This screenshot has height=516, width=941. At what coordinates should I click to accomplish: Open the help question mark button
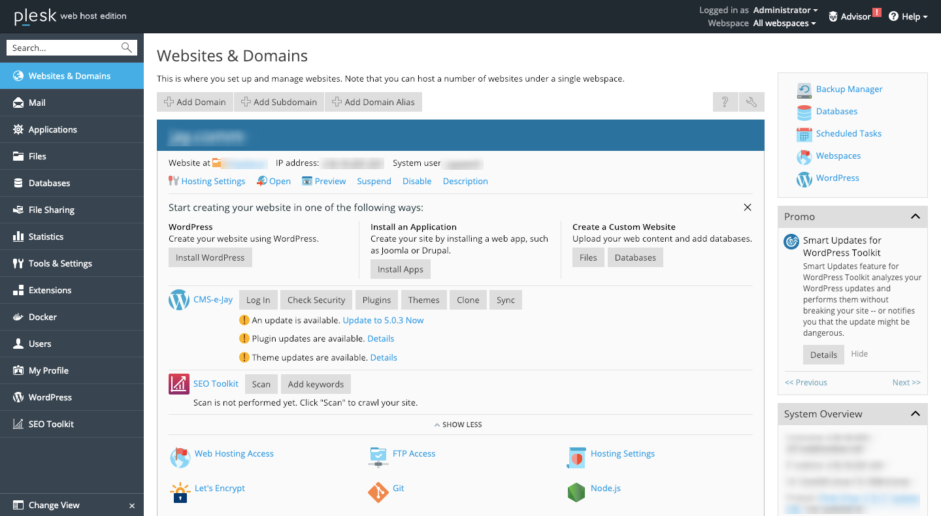725,102
